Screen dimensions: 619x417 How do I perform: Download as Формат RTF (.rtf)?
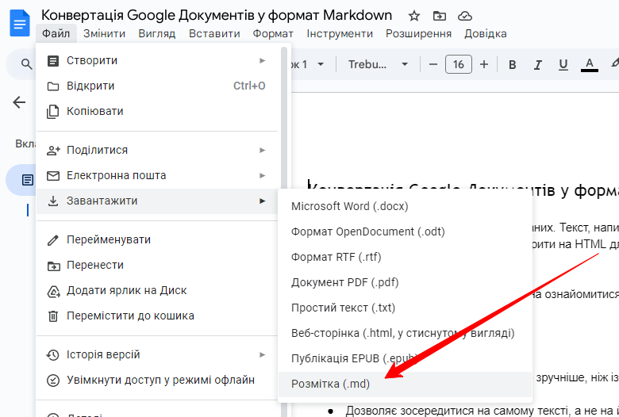pyautogui.click(x=405, y=257)
